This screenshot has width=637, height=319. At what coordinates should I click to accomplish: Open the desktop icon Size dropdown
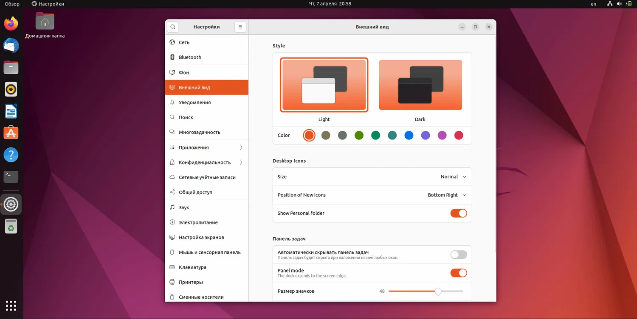pyautogui.click(x=454, y=177)
